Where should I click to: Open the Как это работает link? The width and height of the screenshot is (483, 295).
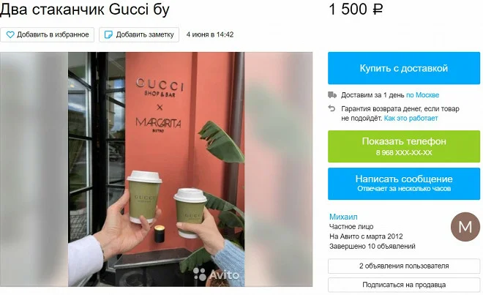coord(411,118)
